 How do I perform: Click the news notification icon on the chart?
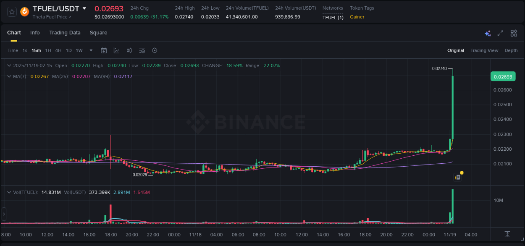[458, 177]
